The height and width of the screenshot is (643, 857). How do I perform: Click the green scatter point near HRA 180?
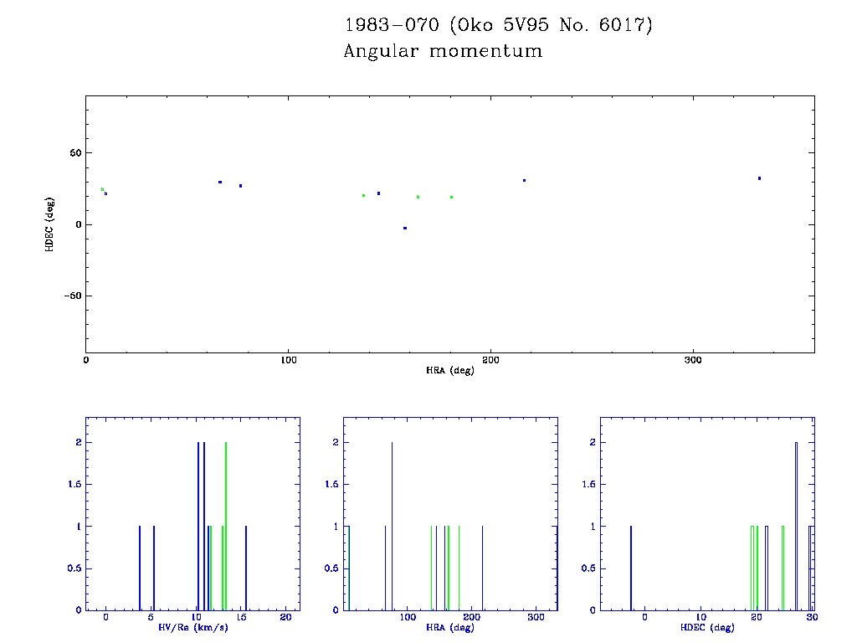click(x=451, y=197)
